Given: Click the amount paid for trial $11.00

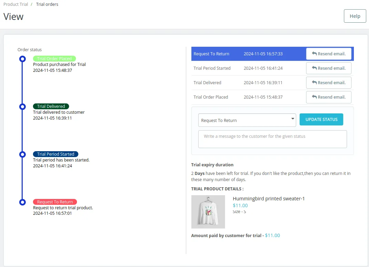Looking at the screenshot, I should point(272,235).
